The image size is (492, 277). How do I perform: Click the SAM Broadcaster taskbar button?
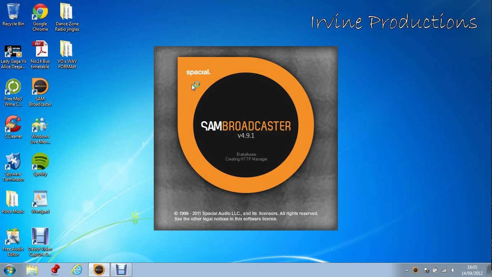(x=99, y=270)
